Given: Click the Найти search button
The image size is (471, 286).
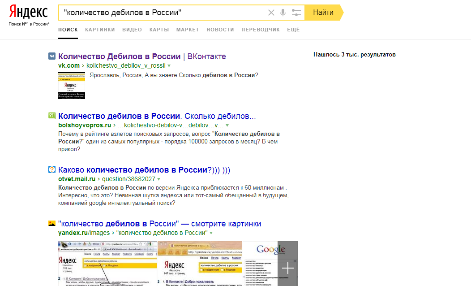Looking at the screenshot, I should pos(324,13).
